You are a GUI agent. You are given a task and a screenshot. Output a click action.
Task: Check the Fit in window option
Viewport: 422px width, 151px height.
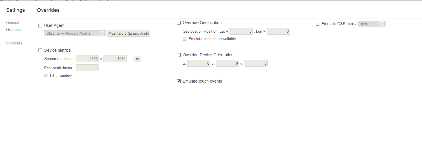[46, 76]
